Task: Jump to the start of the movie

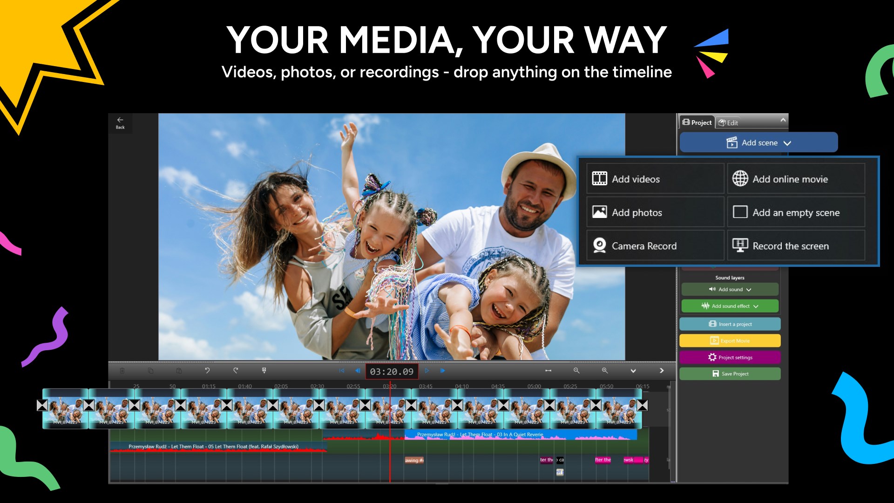Action: click(342, 371)
